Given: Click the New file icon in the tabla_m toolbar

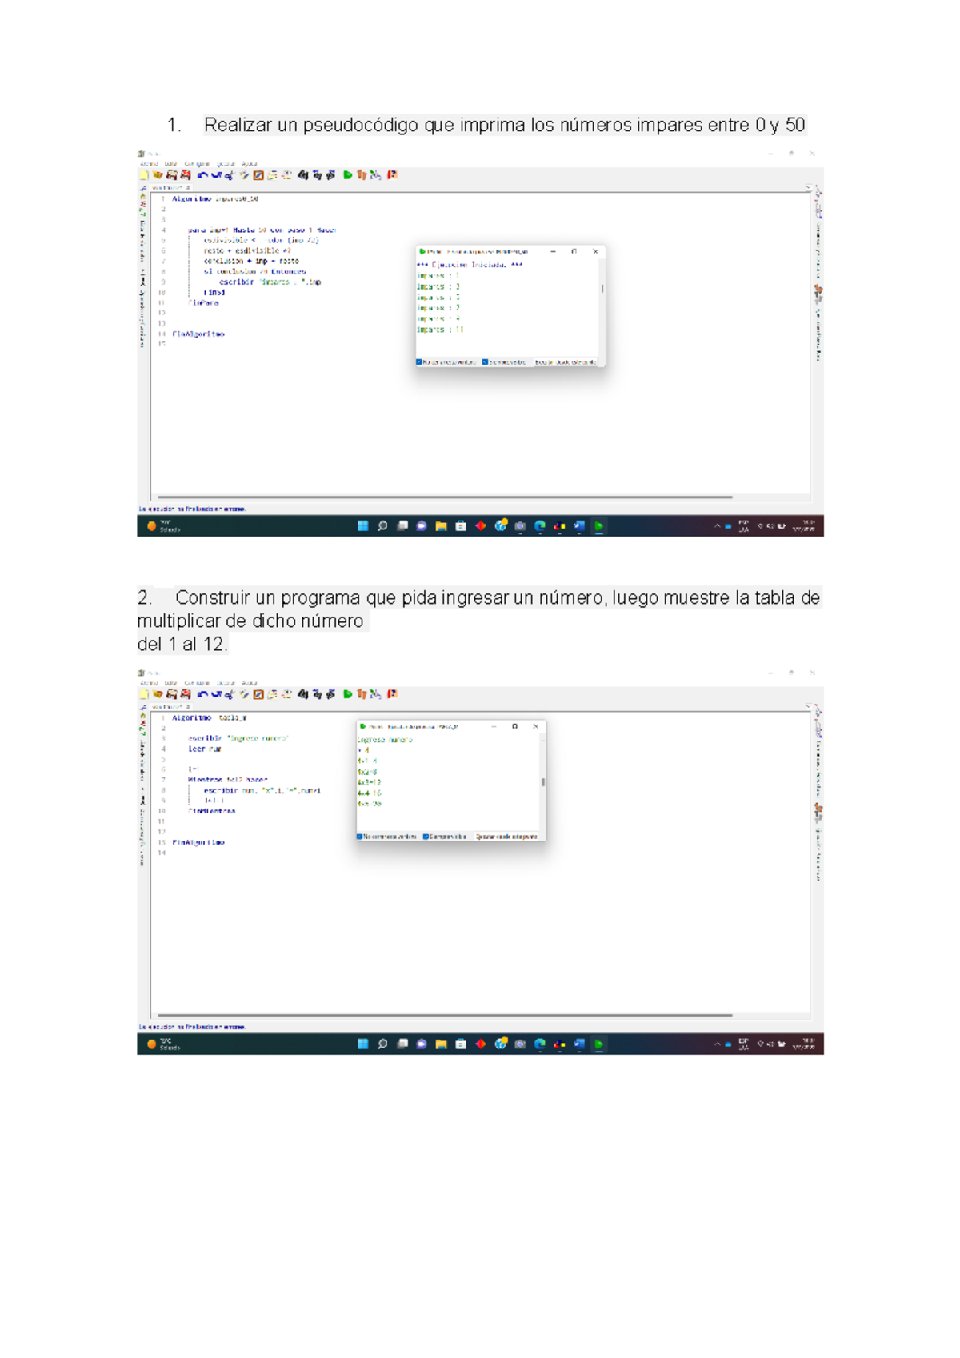Looking at the screenshot, I should (145, 694).
